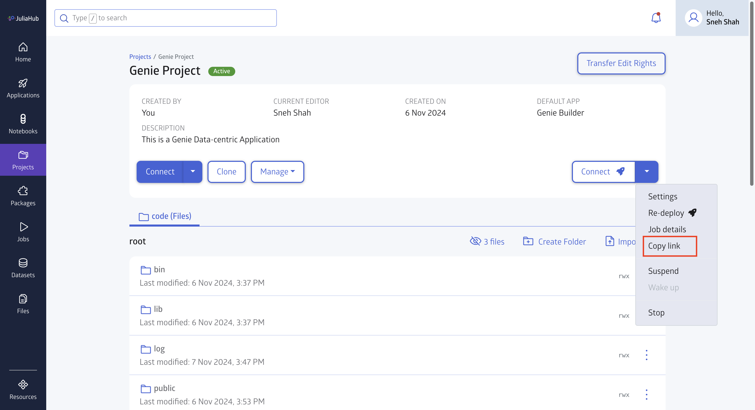This screenshot has width=755, height=410.
Task: Select Projects in the sidebar
Action: 23,160
